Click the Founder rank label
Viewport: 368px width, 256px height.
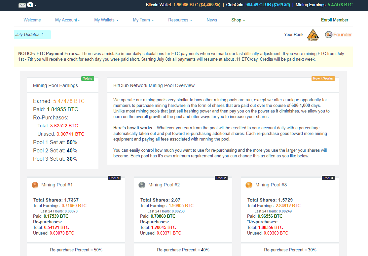343,35
